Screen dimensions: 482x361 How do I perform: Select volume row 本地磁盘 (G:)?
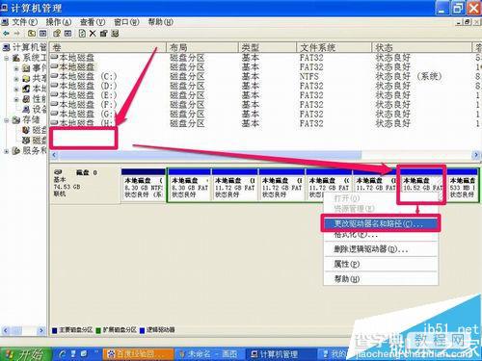click(x=83, y=114)
